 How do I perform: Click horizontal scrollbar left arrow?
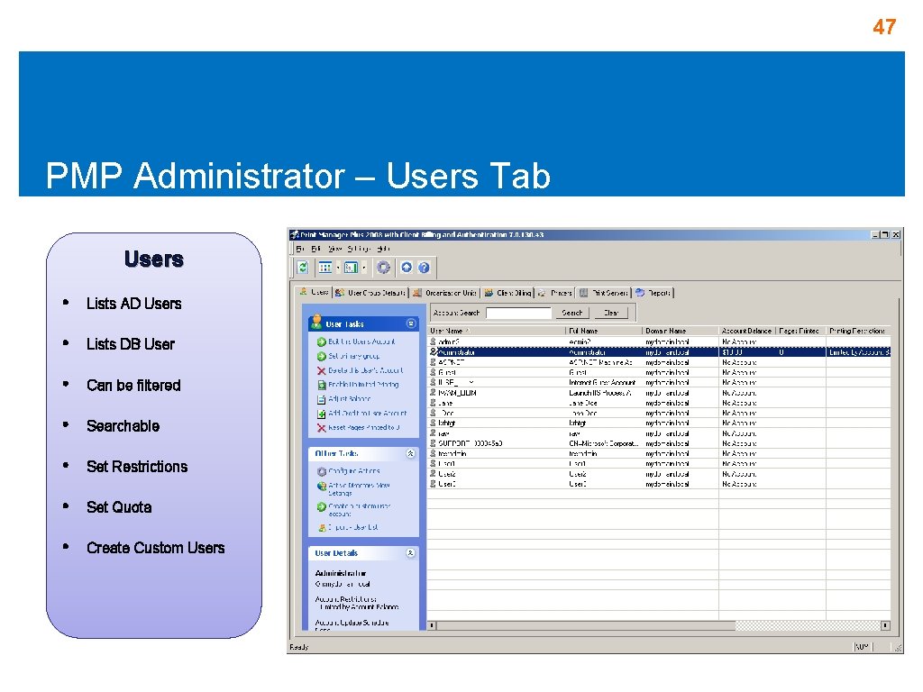click(x=432, y=625)
